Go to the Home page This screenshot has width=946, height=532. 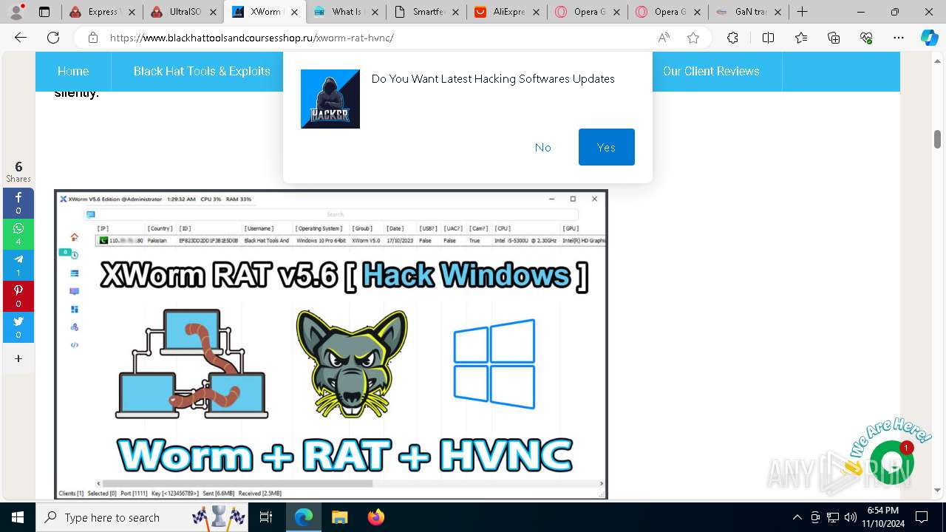coord(73,71)
